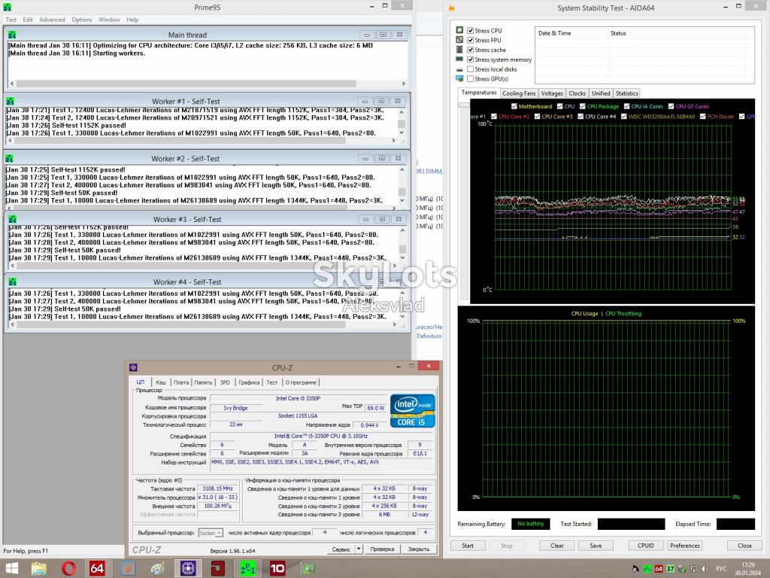
Task: Click the Save button in AIDA64
Action: tap(596, 546)
